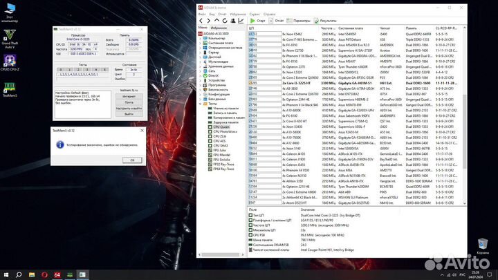Open Параметры from the benchmark toolbar
Image resolution: width=498 pixels, height=280 pixels.
coord(298,21)
